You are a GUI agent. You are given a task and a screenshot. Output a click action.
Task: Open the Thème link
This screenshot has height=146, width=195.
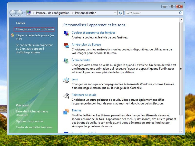[76, 110]
